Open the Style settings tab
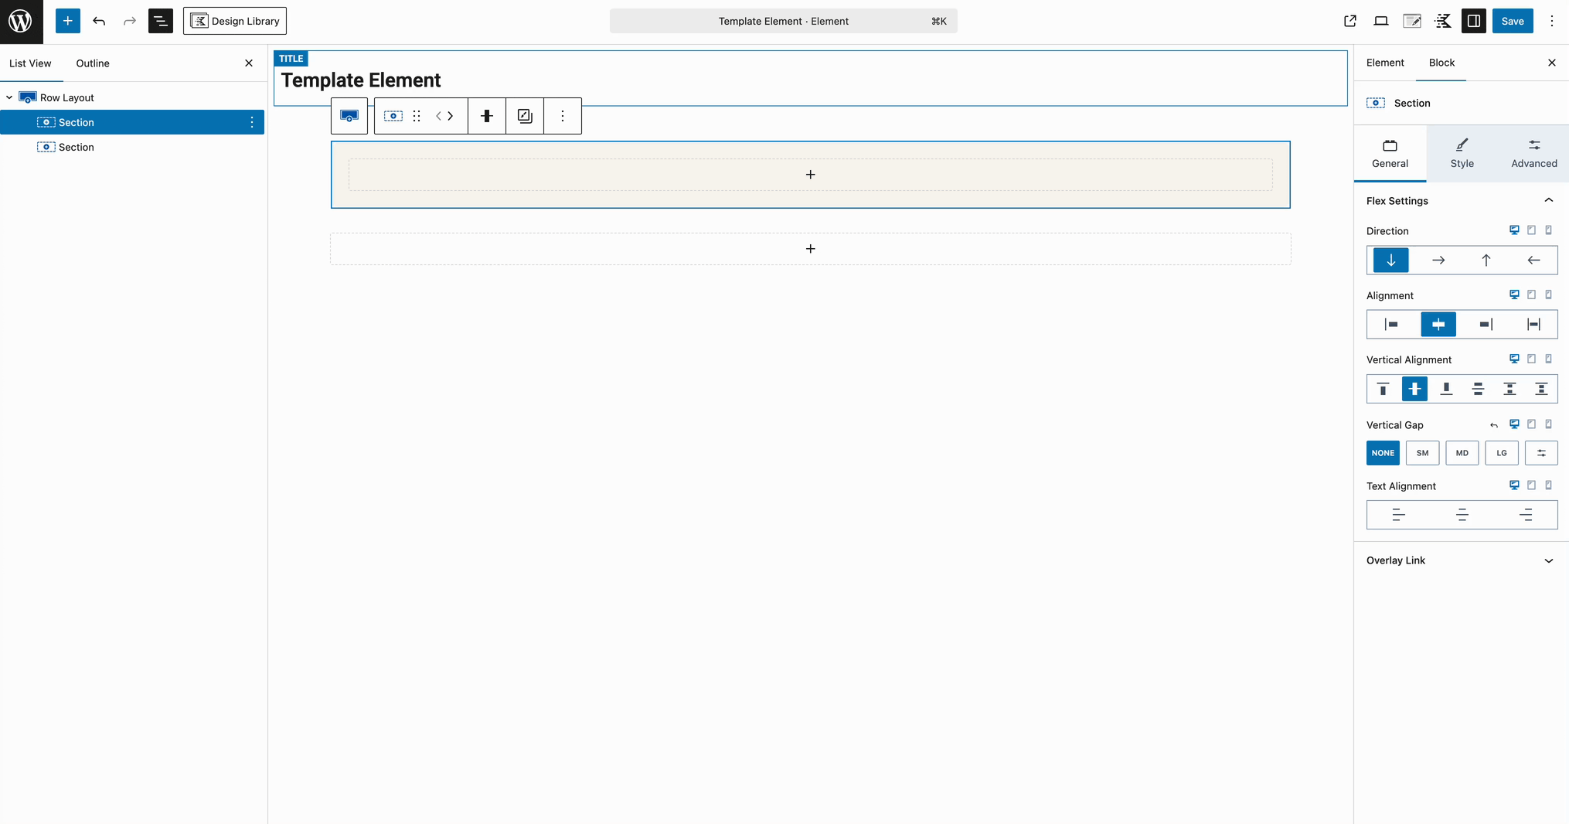 click(x=1462, y=153)
